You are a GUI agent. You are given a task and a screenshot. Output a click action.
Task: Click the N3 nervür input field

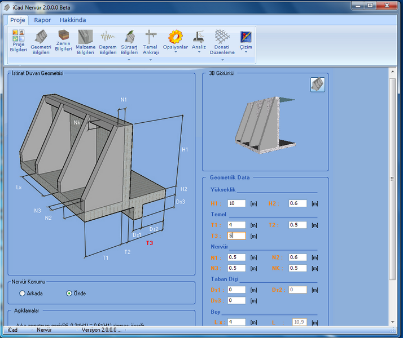pos(236,268)
